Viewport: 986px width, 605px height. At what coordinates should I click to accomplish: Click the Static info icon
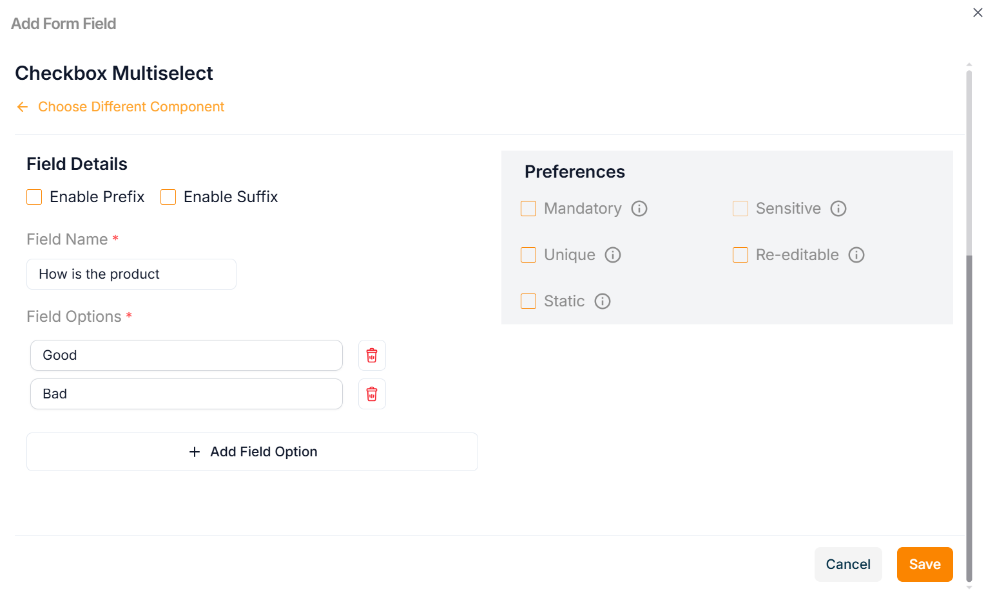coord(602,301)
